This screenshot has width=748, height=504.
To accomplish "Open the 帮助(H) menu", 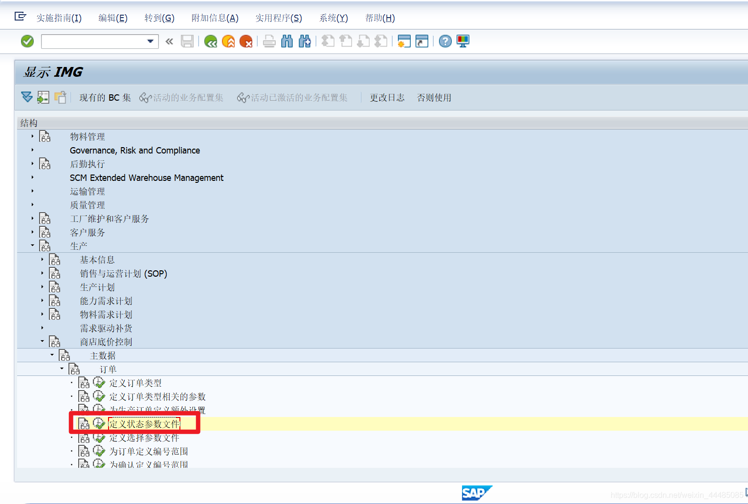I will (380, 18).
